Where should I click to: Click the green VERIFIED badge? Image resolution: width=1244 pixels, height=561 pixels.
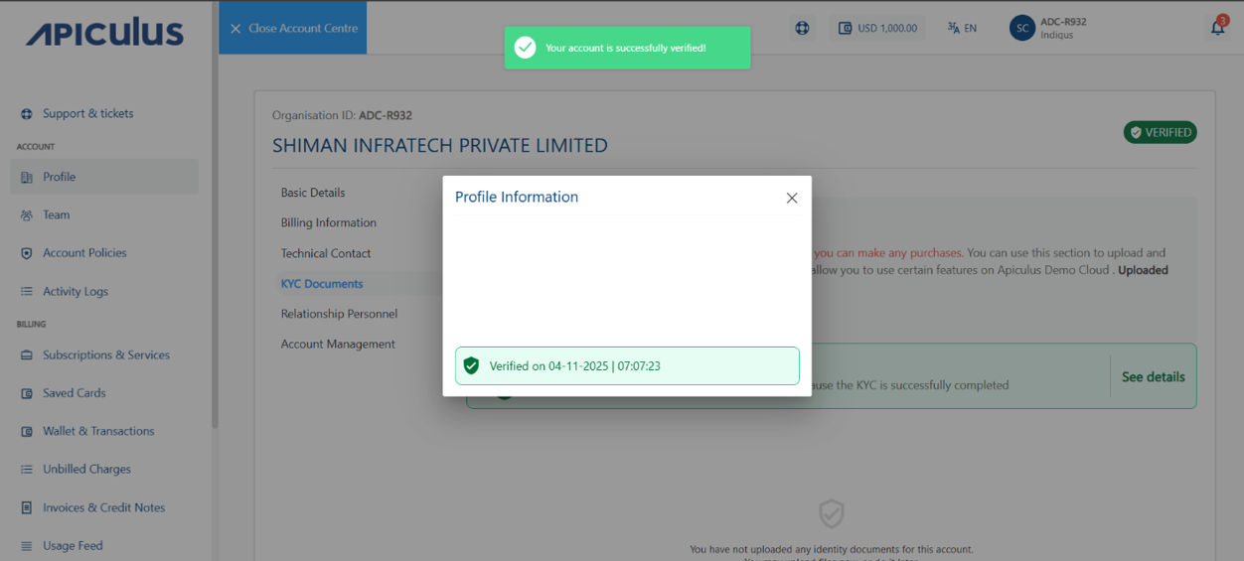tap(1160, 132)
